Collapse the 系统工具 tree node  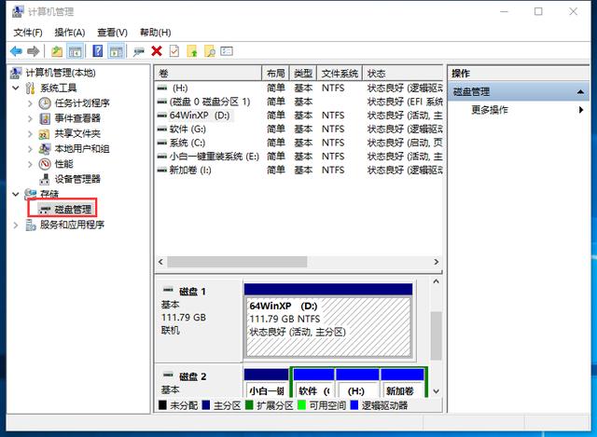[16, 89]
